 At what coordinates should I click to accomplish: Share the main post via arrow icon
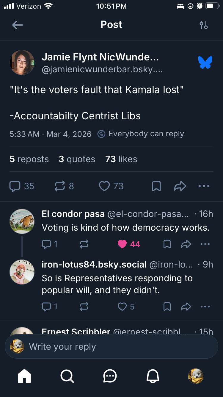(x=180, y=186)
